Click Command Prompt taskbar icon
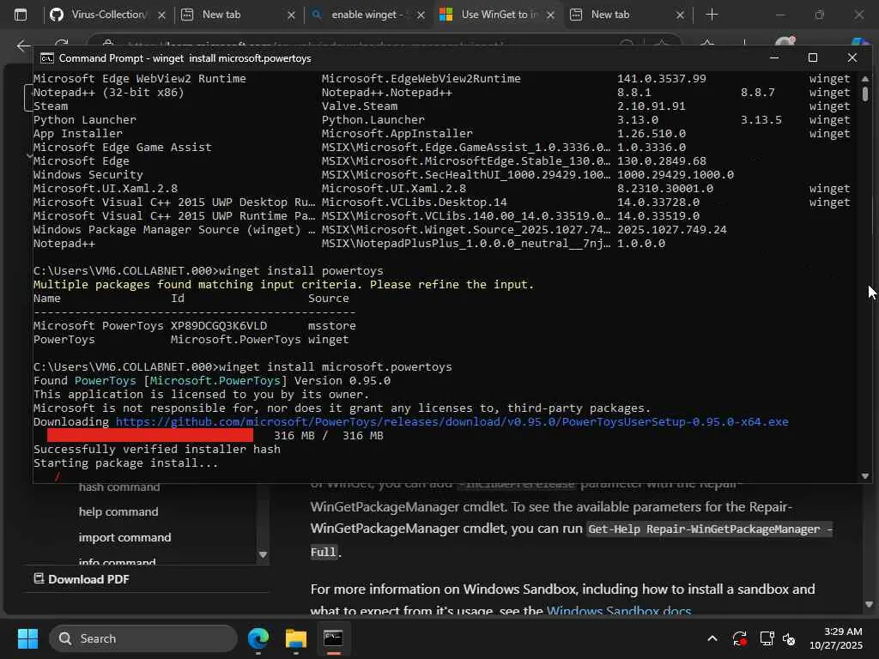This screenshot has height=659, width=879. tap(333, 638)
